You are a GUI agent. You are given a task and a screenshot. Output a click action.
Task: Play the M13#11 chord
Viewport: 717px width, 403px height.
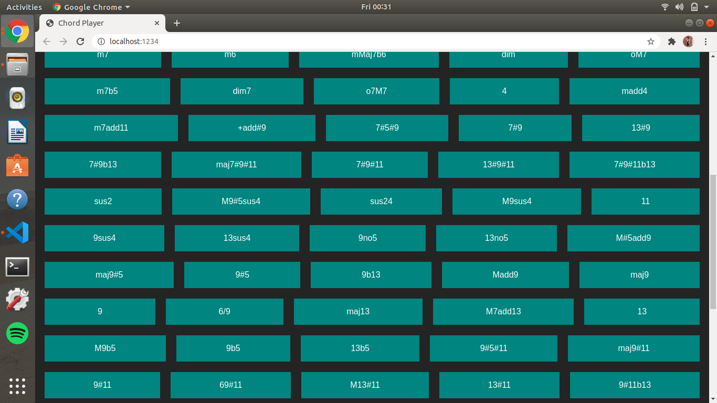(x=365, y=385)
